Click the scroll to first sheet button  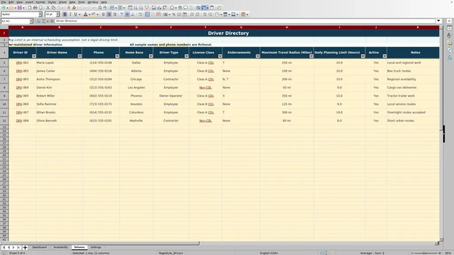[x=4, y=247]
